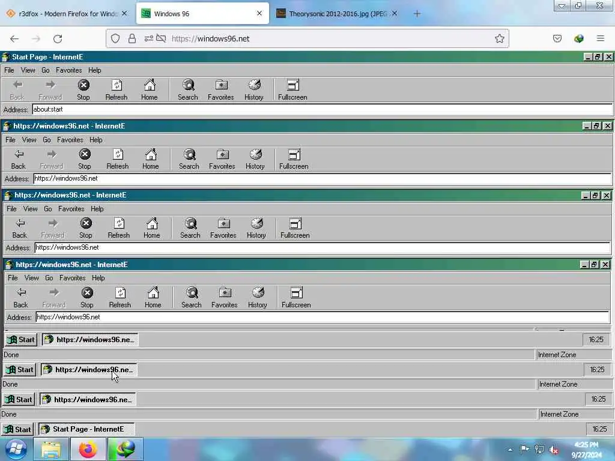Switch to the Theorysonic 2012-2016.jpg tab
The height and width of the screenshot is (461, 615).
pyautogui.click(x=336, y=14)
